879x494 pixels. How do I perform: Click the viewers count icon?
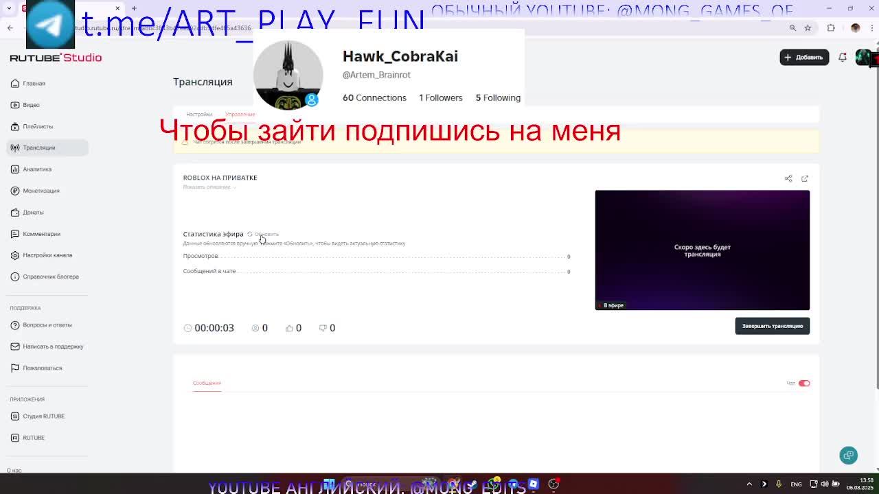pos(255,328)
